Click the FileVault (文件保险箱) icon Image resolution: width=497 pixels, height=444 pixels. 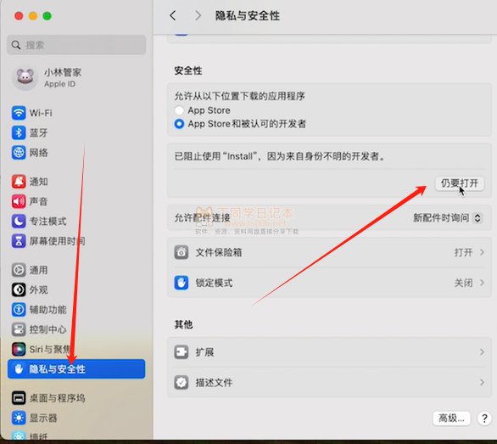point(181,252)
